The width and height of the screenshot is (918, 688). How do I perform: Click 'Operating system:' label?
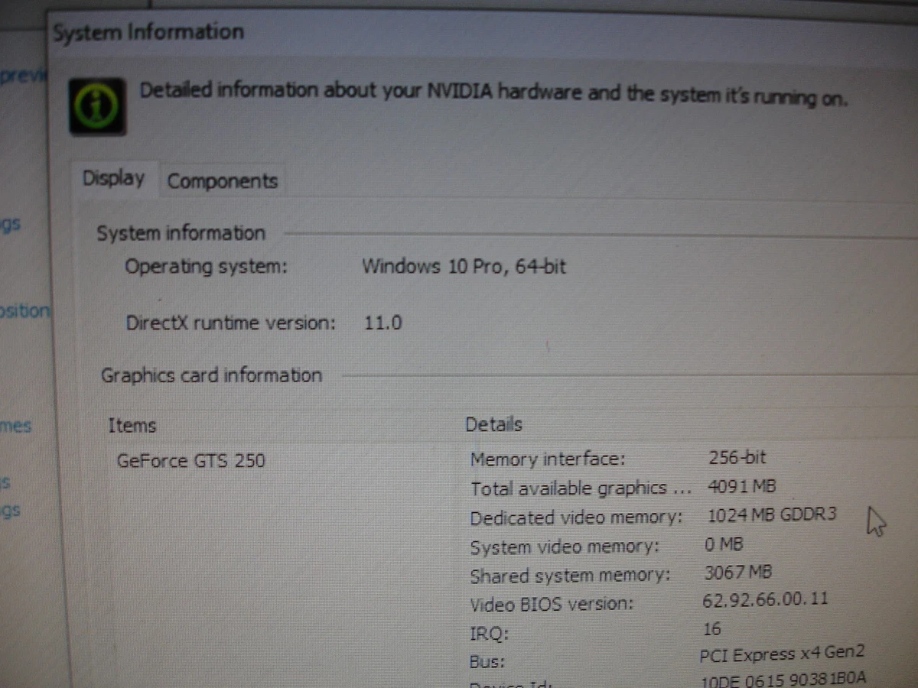click(207, 268)
